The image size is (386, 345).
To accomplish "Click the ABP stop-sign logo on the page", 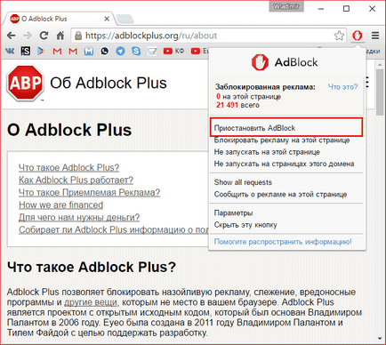I will point(25,83).
